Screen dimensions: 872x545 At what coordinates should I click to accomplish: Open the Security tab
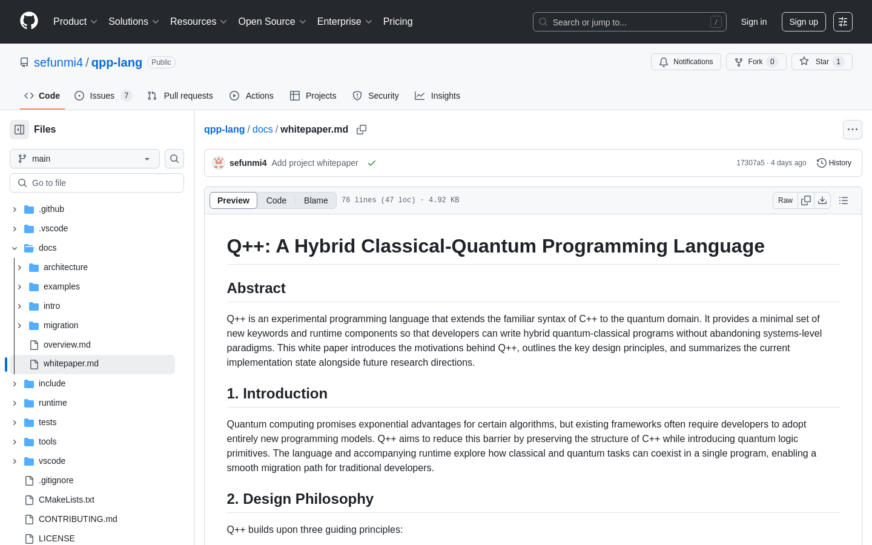point(375,96)
